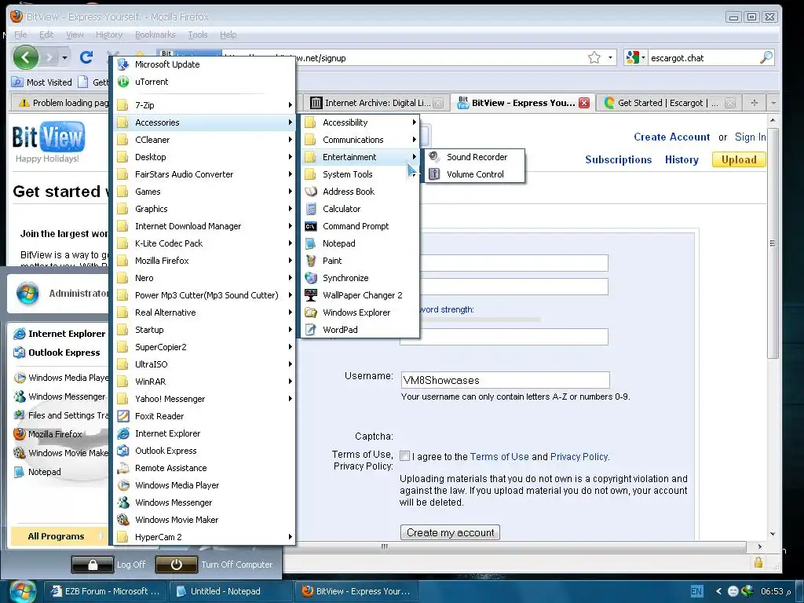Click the Log Off button

click(x=108, y=565)
